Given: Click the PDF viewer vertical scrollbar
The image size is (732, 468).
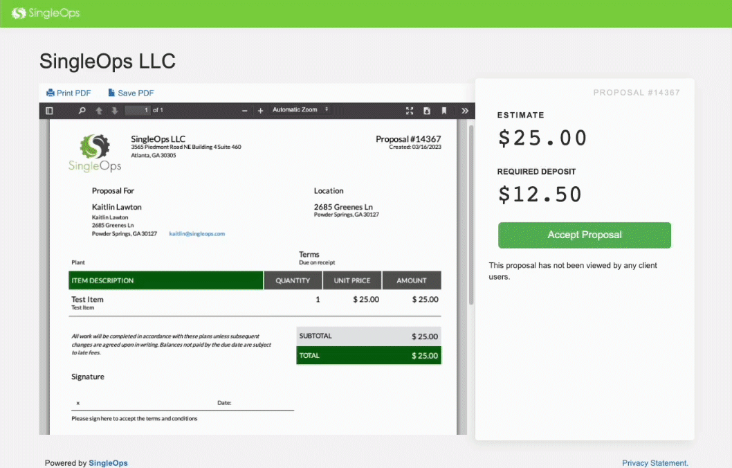Looking at the screenshot, I should pyautogui.click(x=472, y=215).
